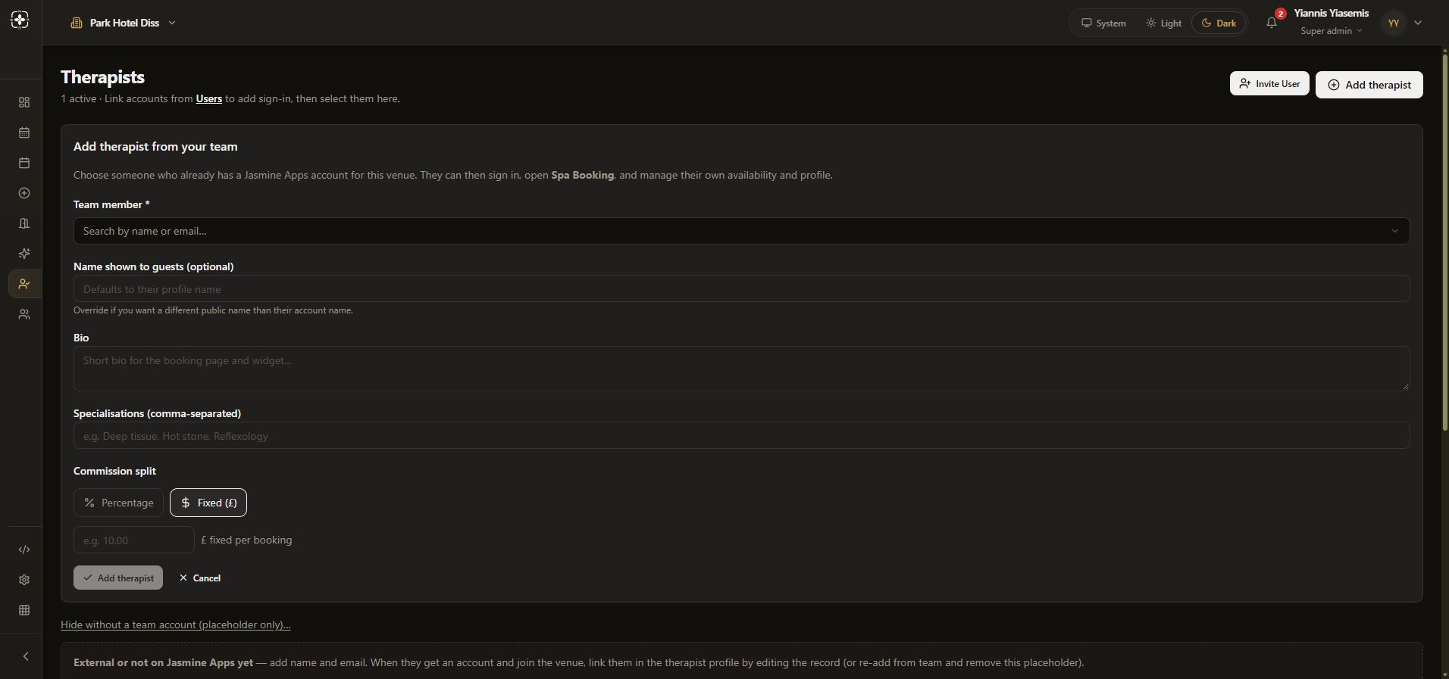1449x679 pixels.
Task: Cancel the add therapist form
Action: point(200,578)
